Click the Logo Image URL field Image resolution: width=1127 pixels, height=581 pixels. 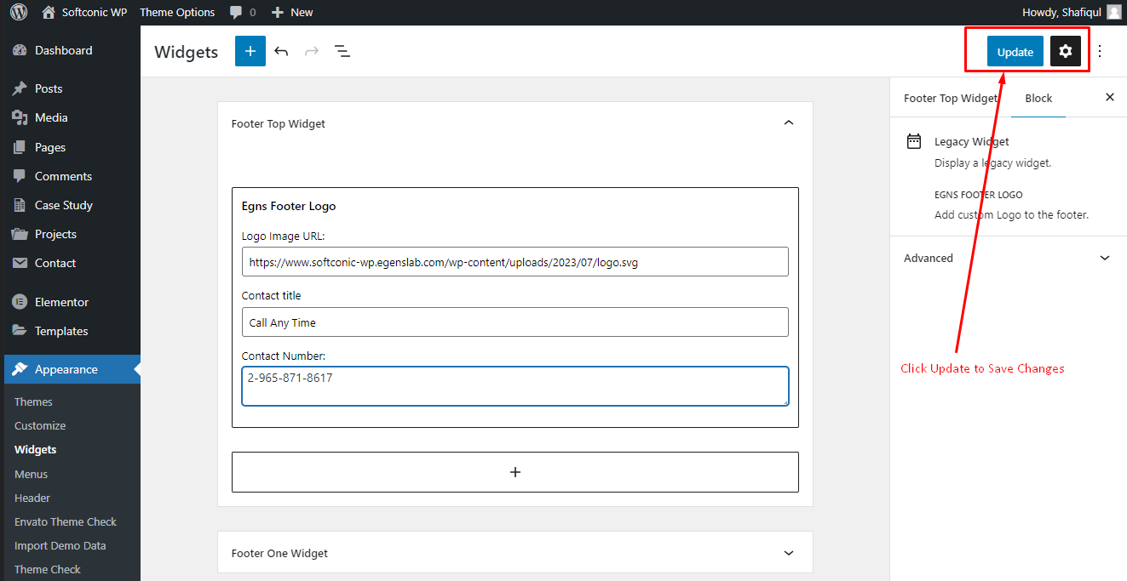point(515,262)
